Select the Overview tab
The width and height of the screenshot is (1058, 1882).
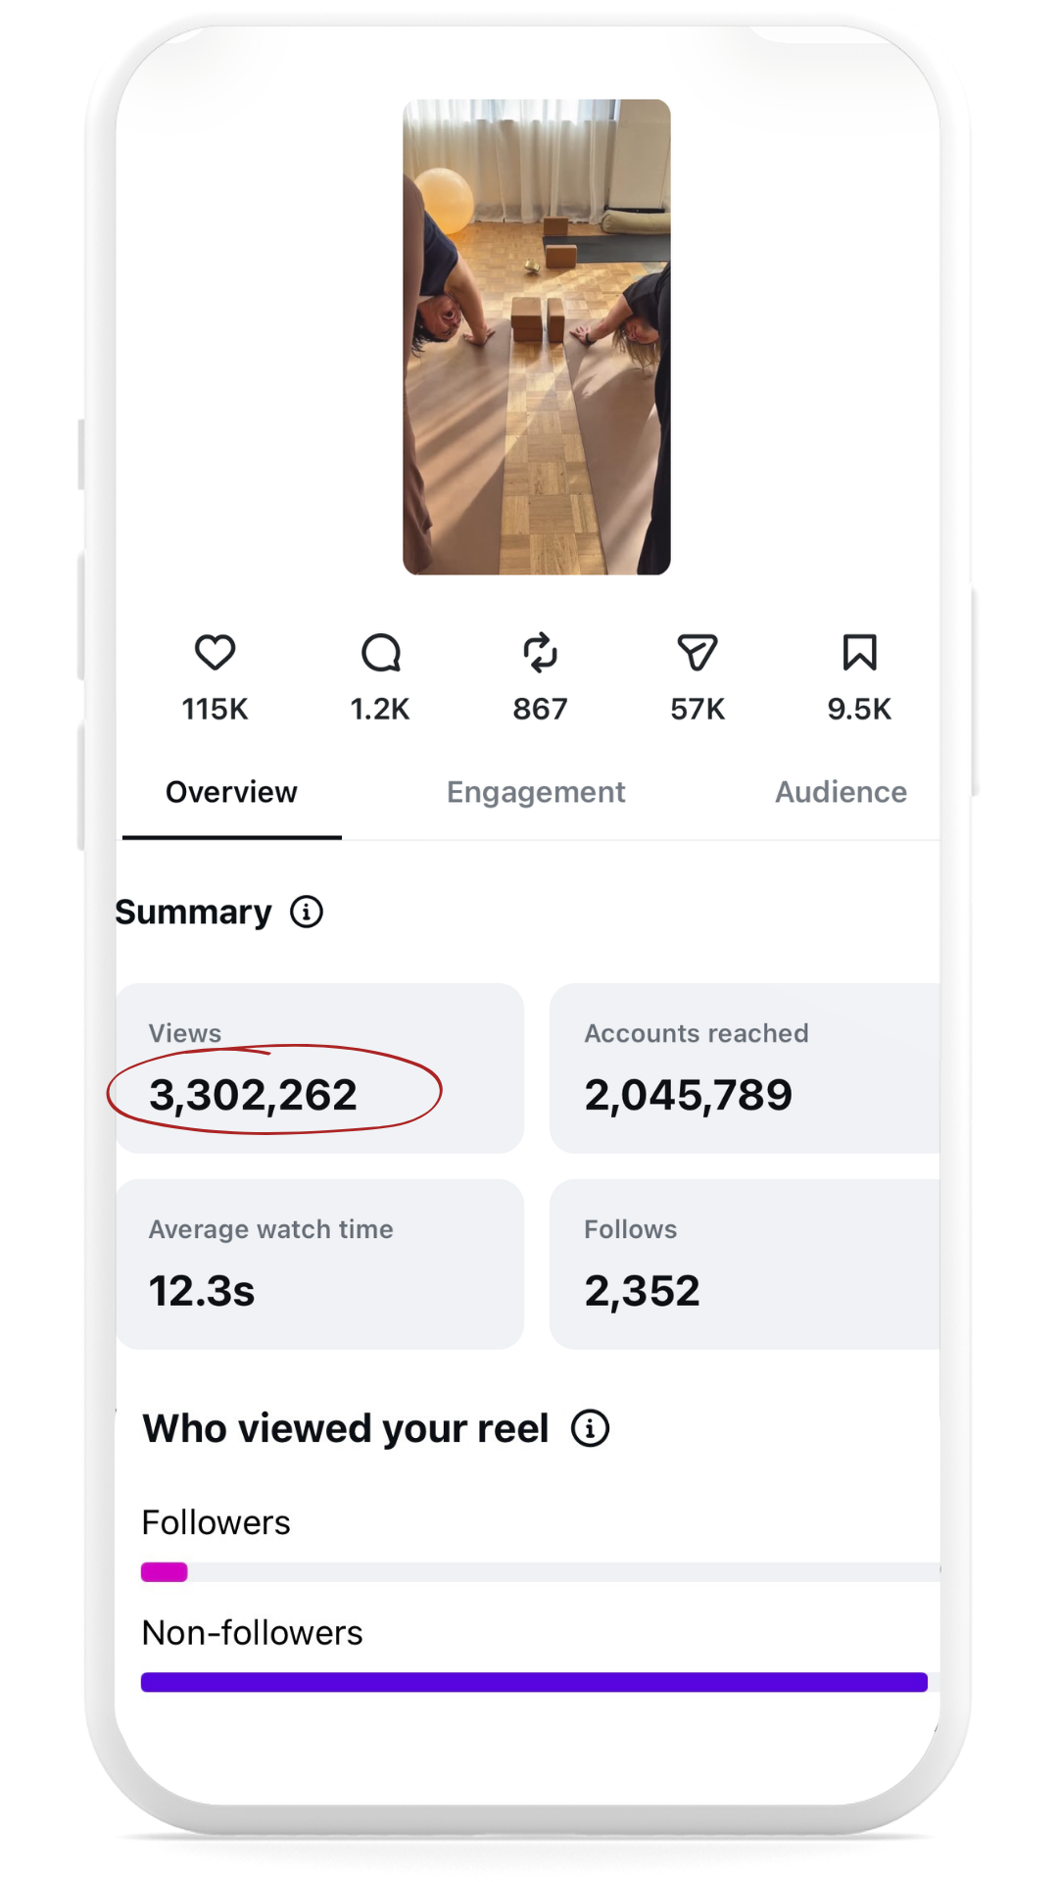tap(231, 792)
